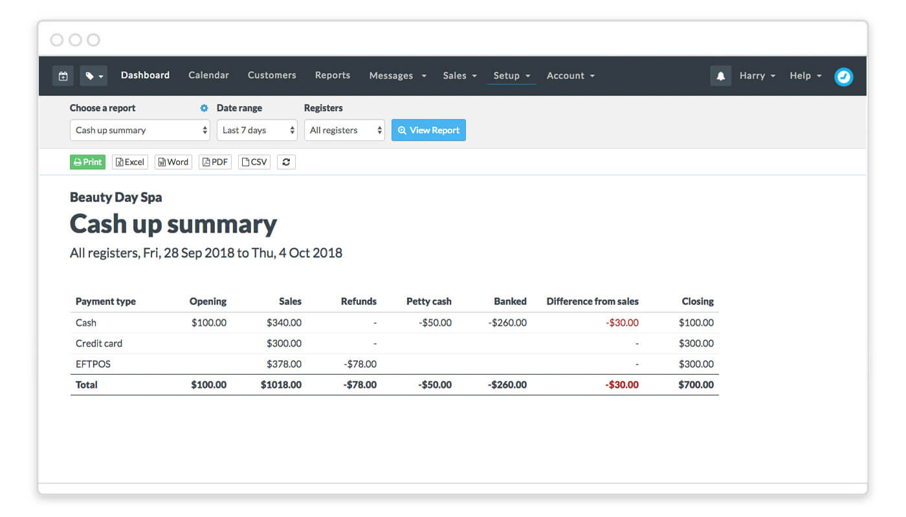Click the report settings gear icon
The width and height of the screenshot is (906, 517).
203,108
